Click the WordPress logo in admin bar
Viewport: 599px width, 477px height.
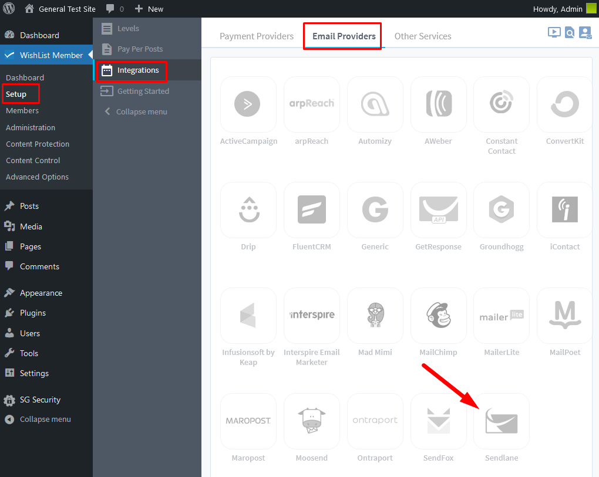coord(9,8)
